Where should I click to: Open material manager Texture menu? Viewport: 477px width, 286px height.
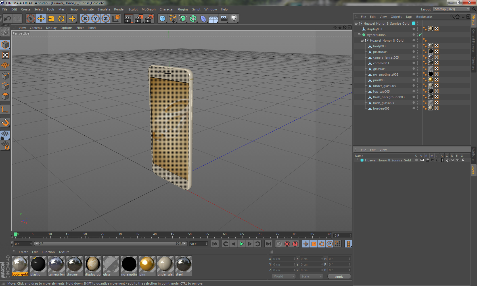click(x=64, y=252)
